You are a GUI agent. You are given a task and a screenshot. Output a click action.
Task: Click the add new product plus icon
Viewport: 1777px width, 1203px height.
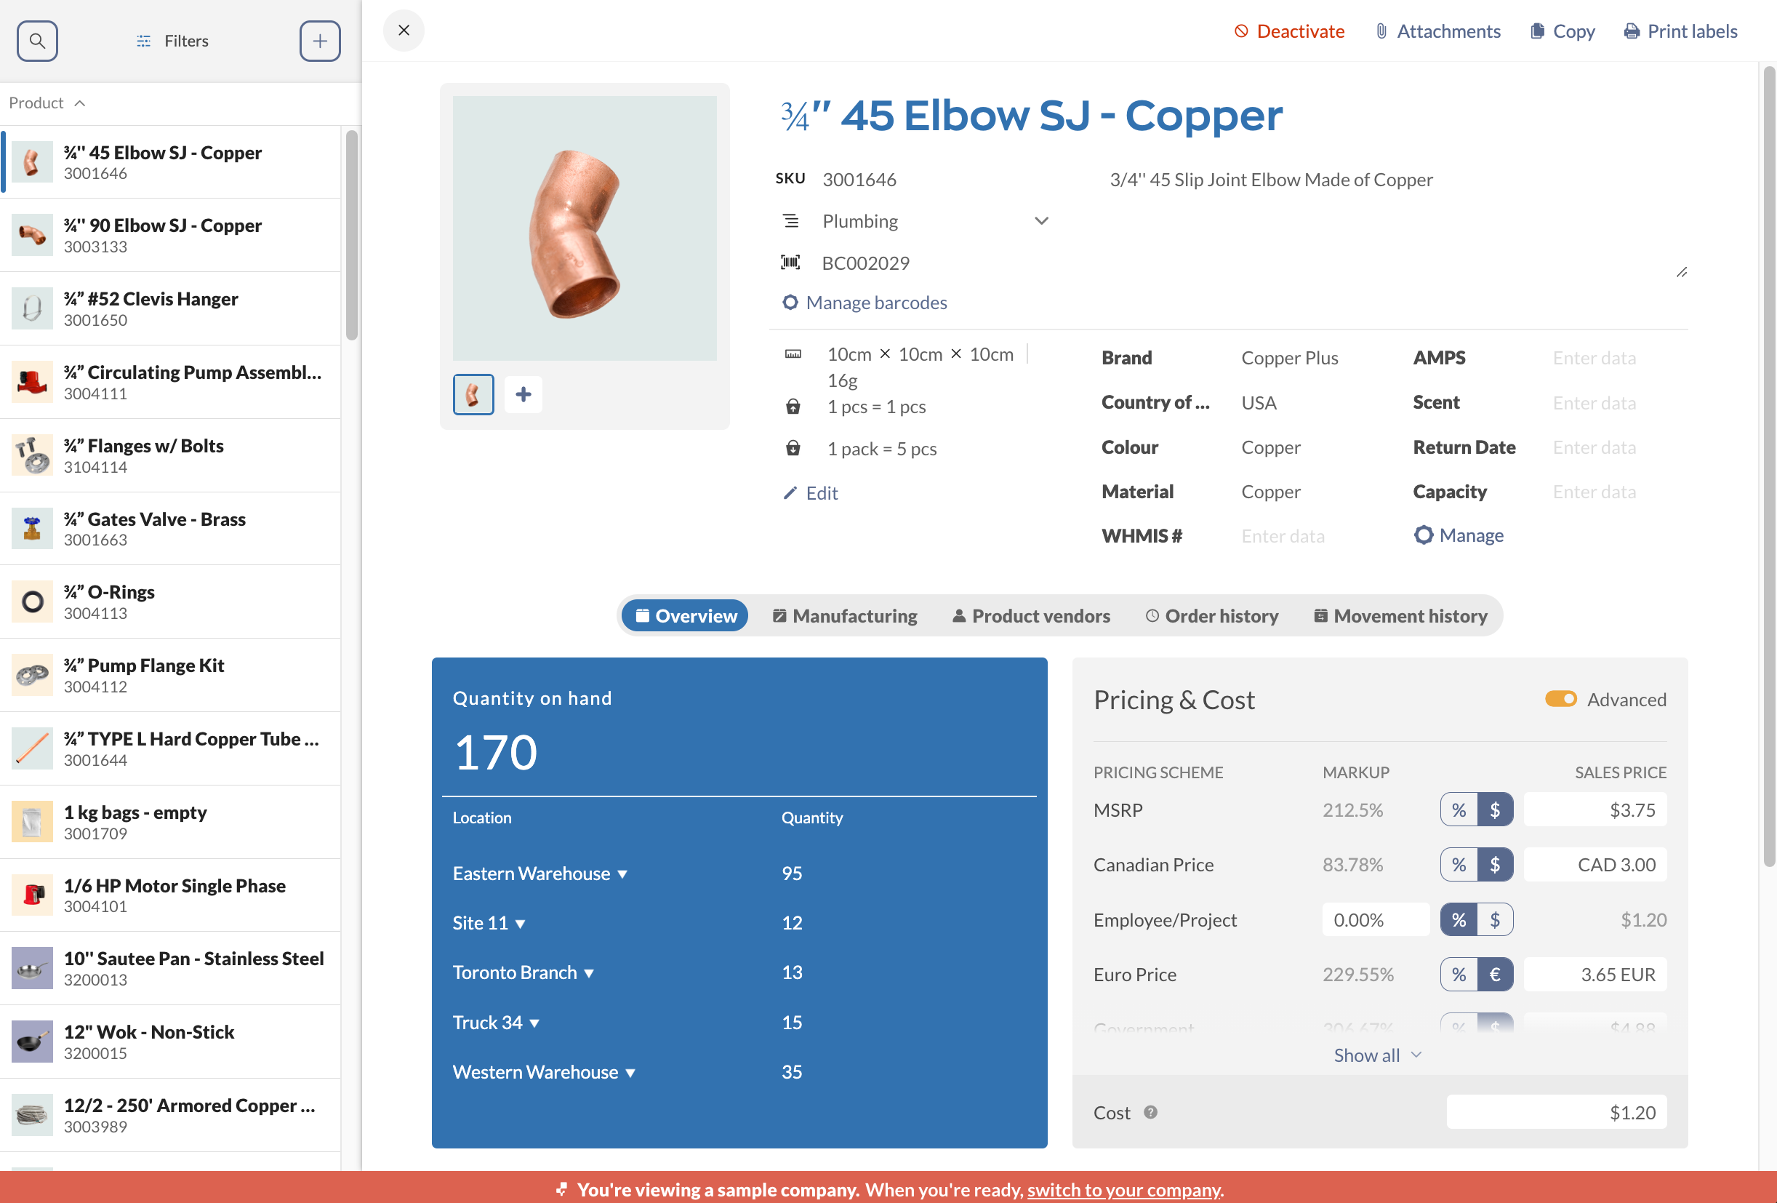click(320, 41)
